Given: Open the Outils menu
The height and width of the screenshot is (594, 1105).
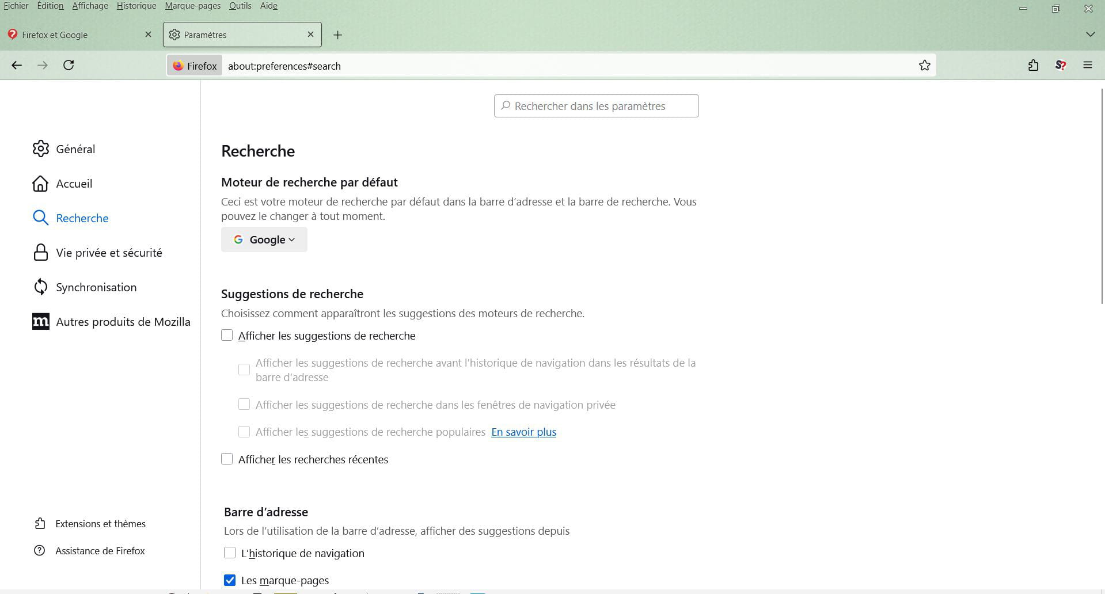Looking at the screenshot, I should 240,6.
